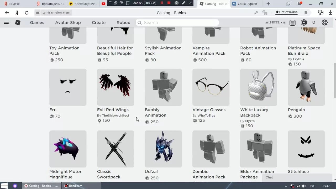This screenshot has height=189, width=336.
Task: Switch to the YouTube browser tab
Action: [x=103, y=4]
